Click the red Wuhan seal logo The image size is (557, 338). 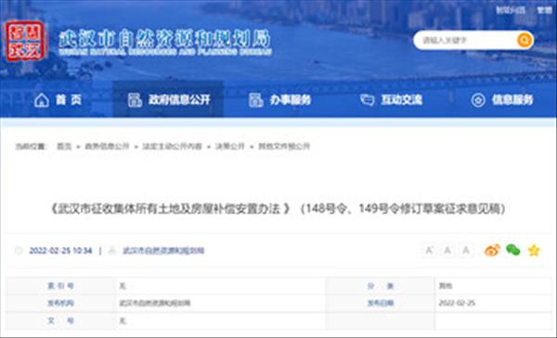(x=25, y=42)
